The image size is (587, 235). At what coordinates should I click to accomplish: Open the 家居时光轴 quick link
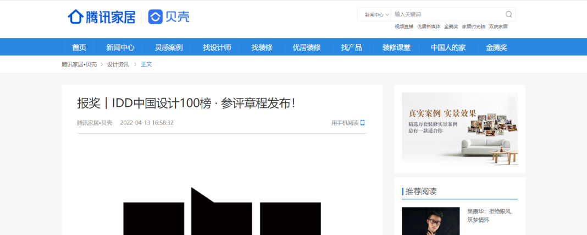pos(474,26)
